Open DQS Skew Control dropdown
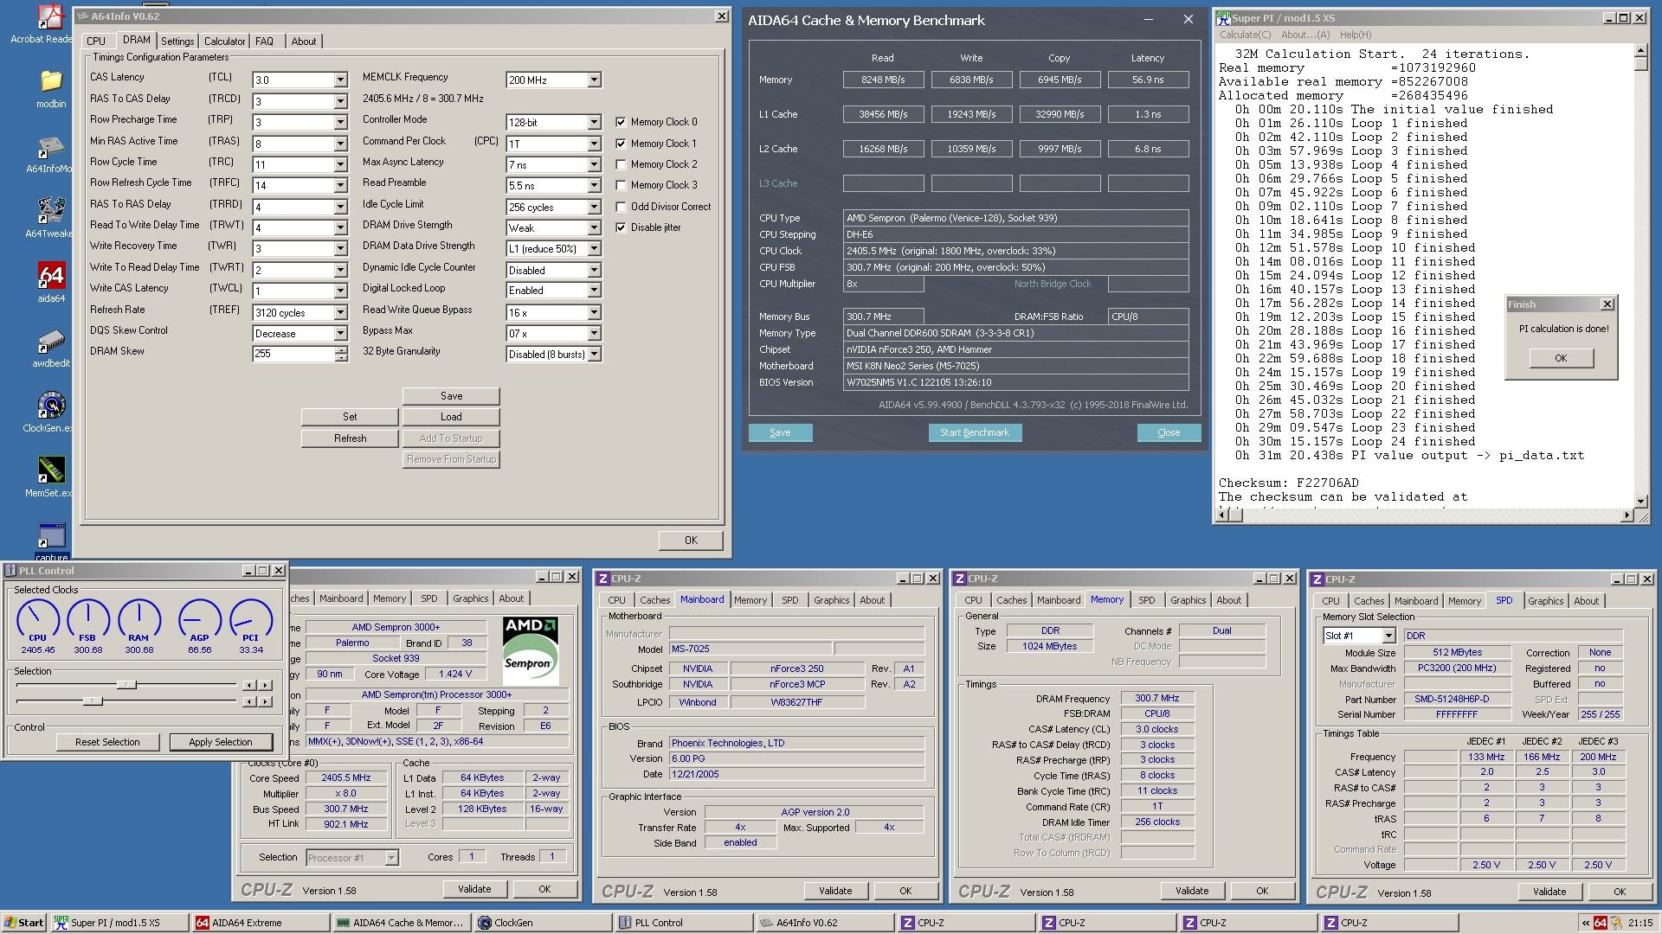Viewport: 1662px width, 934px height. pyautogui.click(x=340, y=333)
